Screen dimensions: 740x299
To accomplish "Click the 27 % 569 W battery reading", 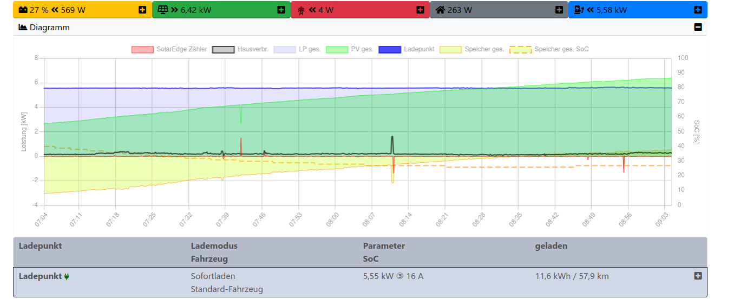I will 57,10.
